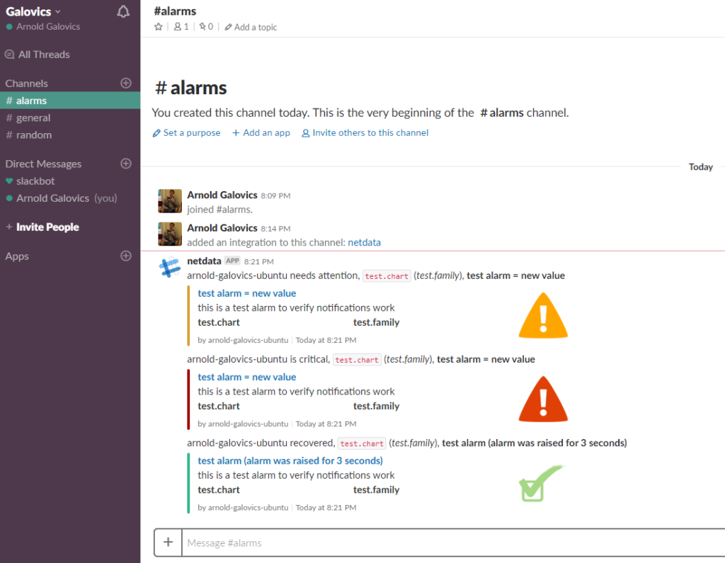Switch to the #general channel
The image size is (725, 563).
point(32,118)
